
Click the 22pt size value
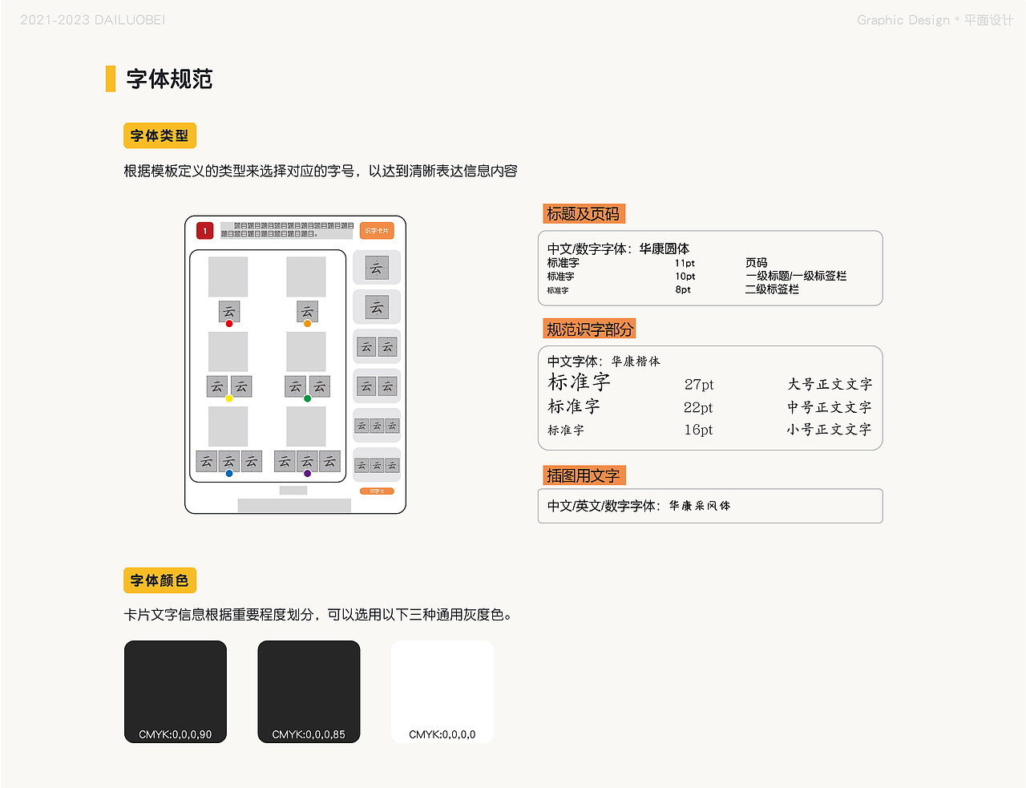tap(698, 407)
